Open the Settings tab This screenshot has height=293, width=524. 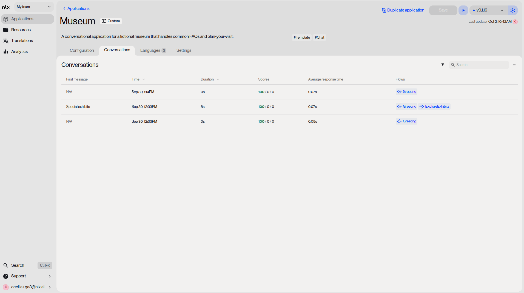tap(184, 50)
